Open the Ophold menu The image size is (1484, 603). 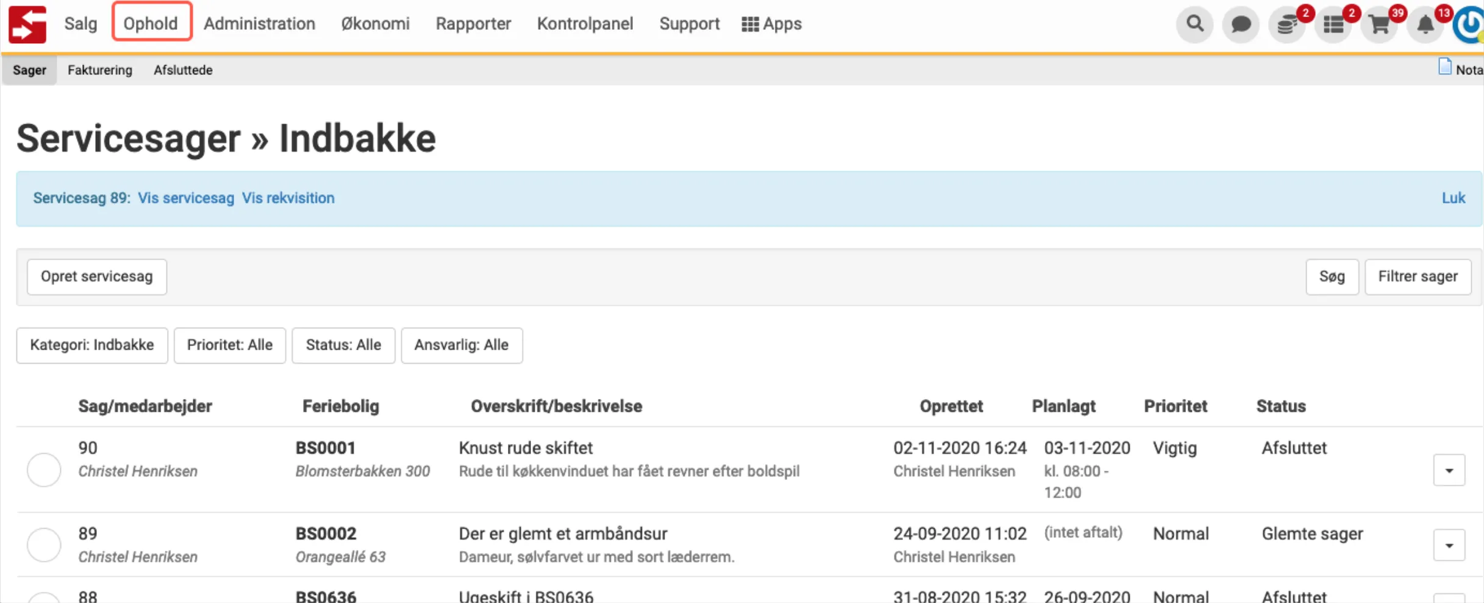pos(151,23)
